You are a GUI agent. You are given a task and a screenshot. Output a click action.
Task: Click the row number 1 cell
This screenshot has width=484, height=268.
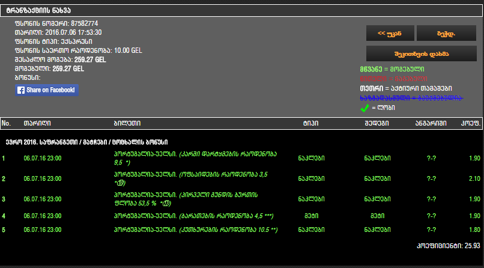click(4, 159)
